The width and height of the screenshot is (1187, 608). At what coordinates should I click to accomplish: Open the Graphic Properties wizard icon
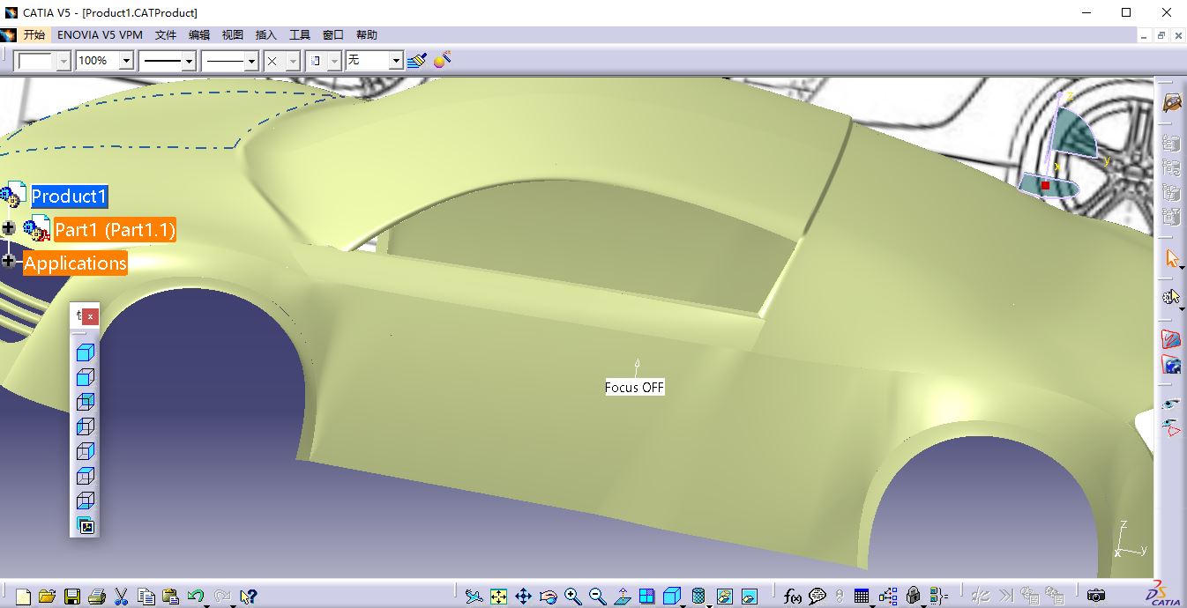443,60
